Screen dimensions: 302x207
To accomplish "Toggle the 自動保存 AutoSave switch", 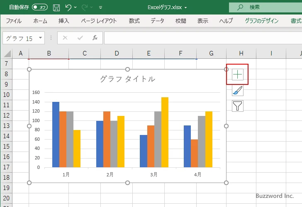I will [40, 7].
